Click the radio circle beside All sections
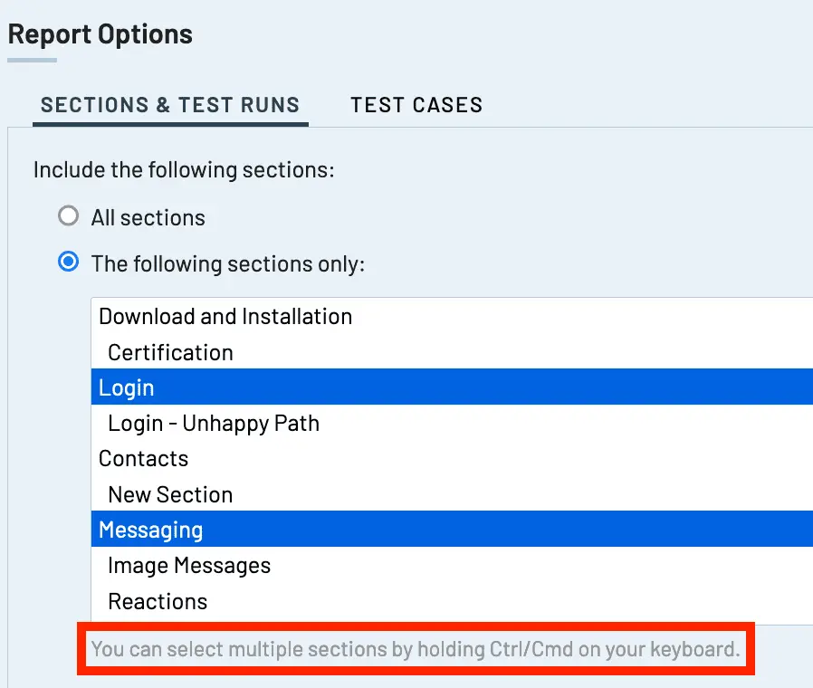The image size is (813, 688). (x=69, y=216)
